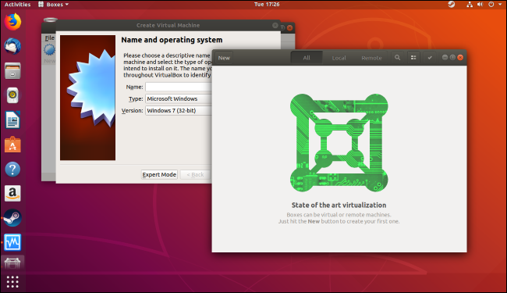This screenshot has height=293, width=507.
Task: Enable selection mode checkmark in Boxes
Action: (430, 58)
